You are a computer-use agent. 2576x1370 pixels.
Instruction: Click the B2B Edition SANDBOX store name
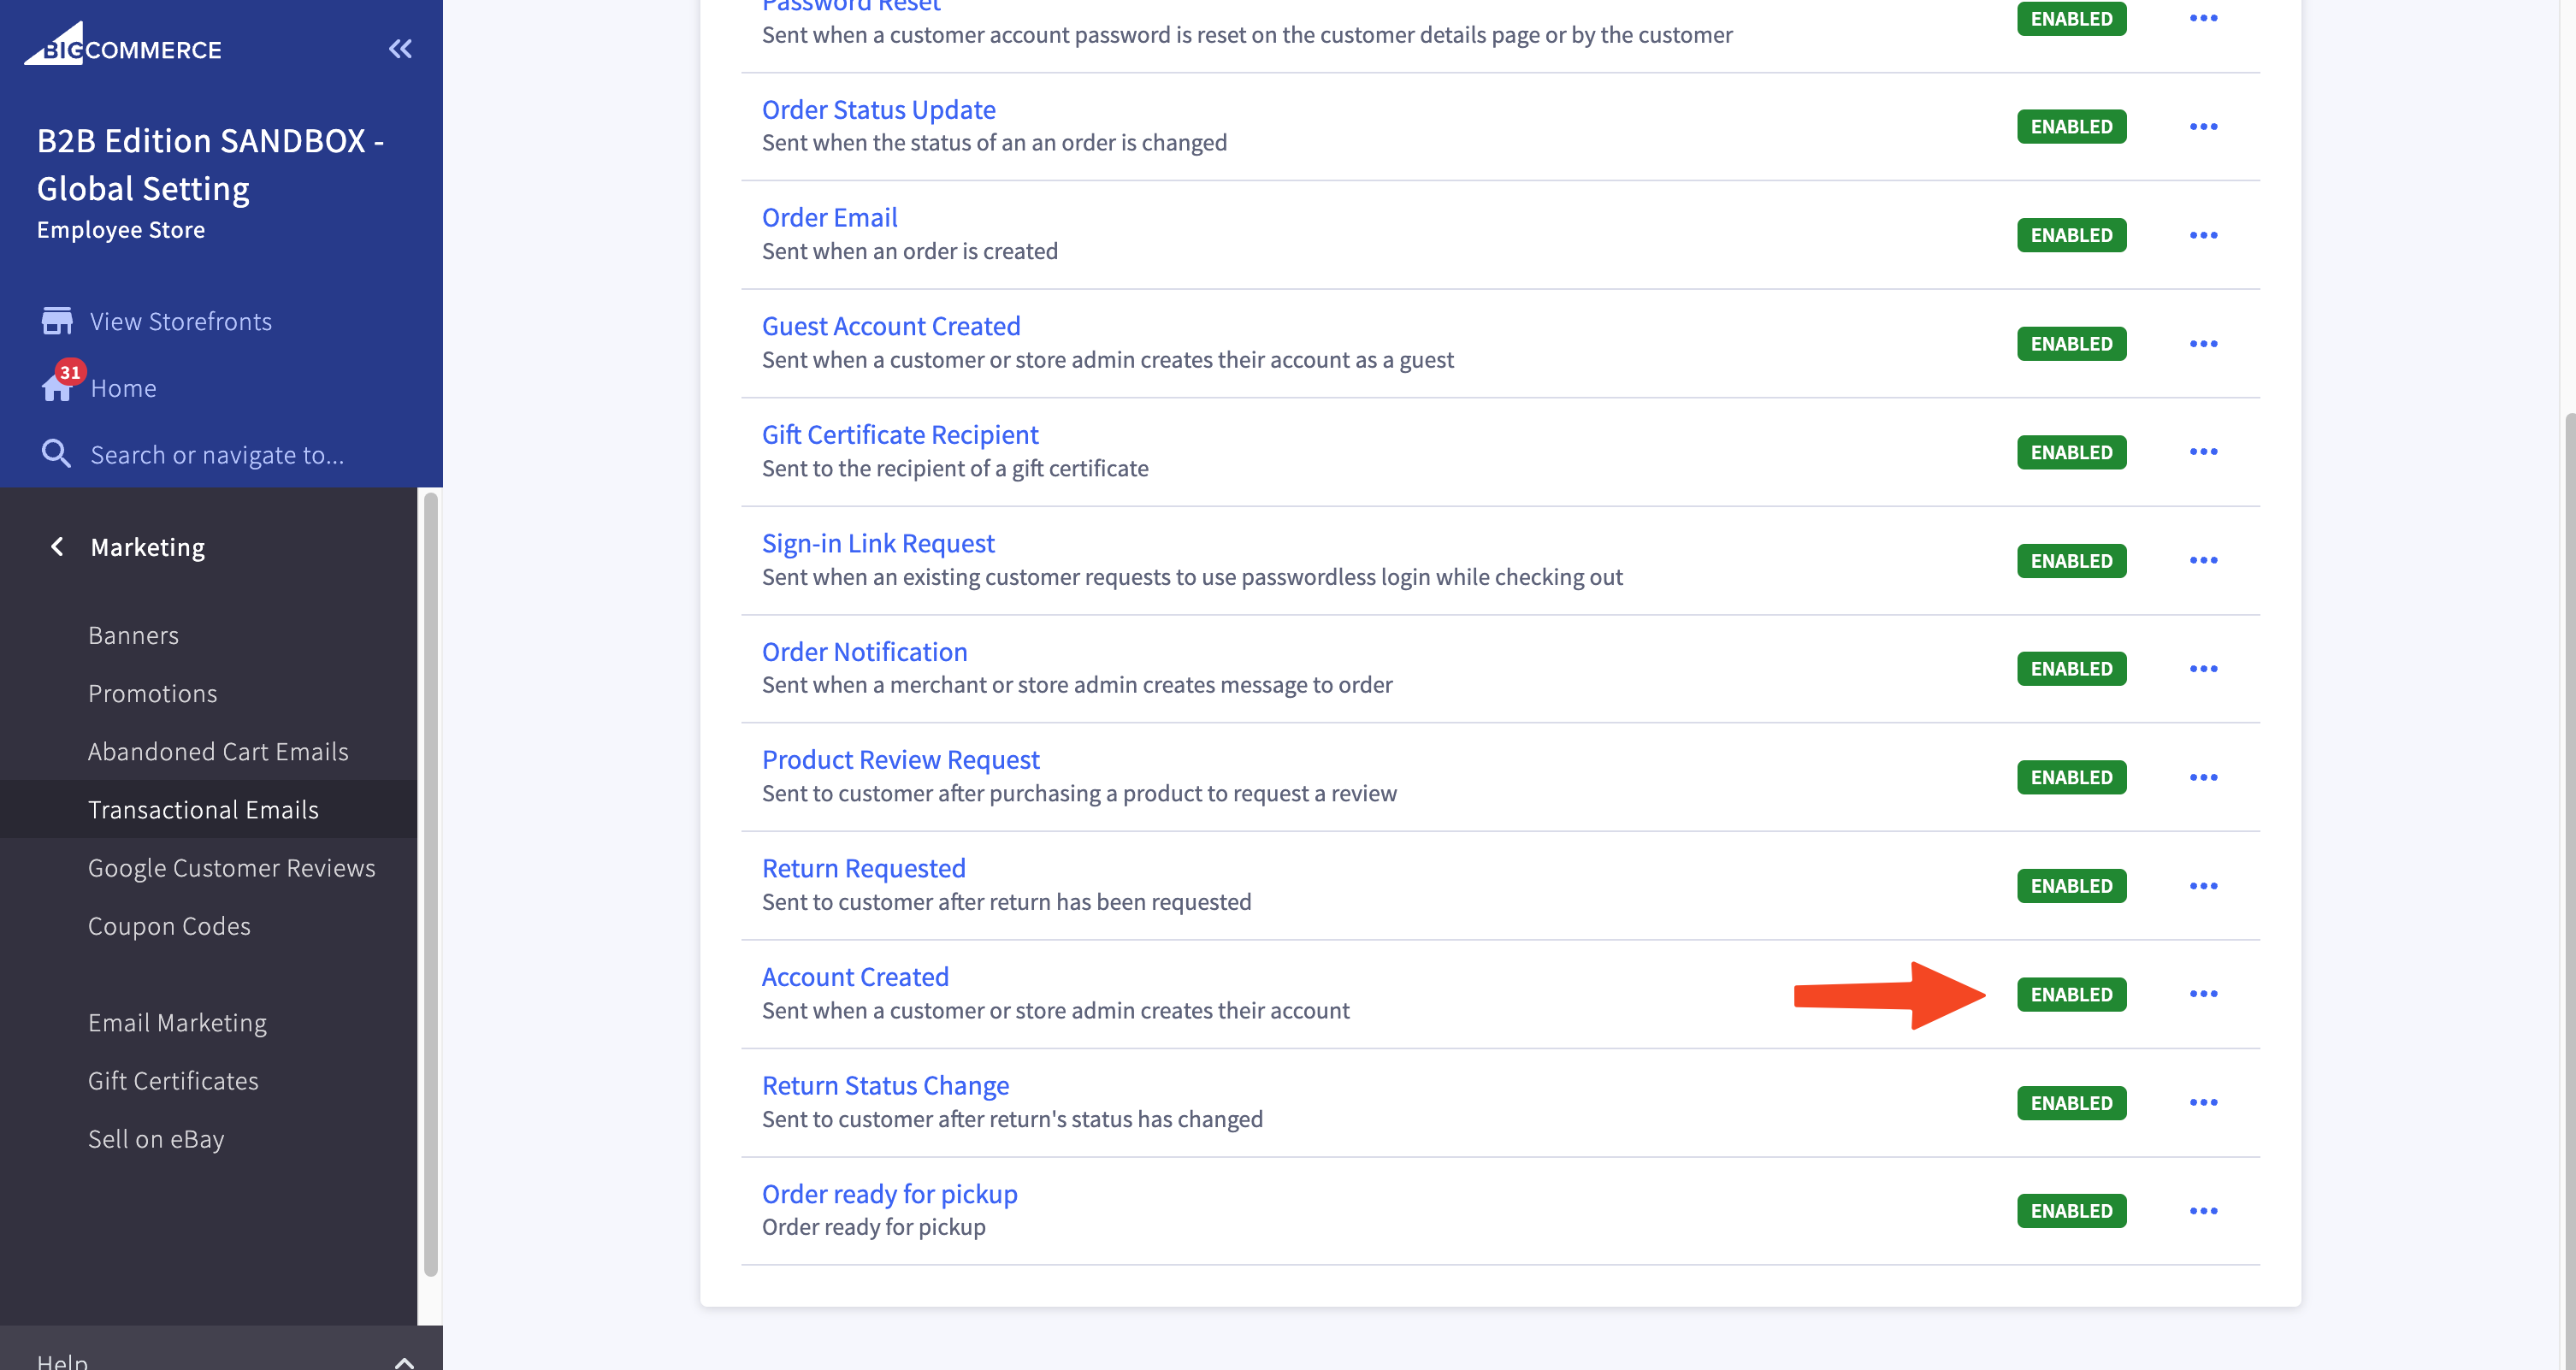210,164
